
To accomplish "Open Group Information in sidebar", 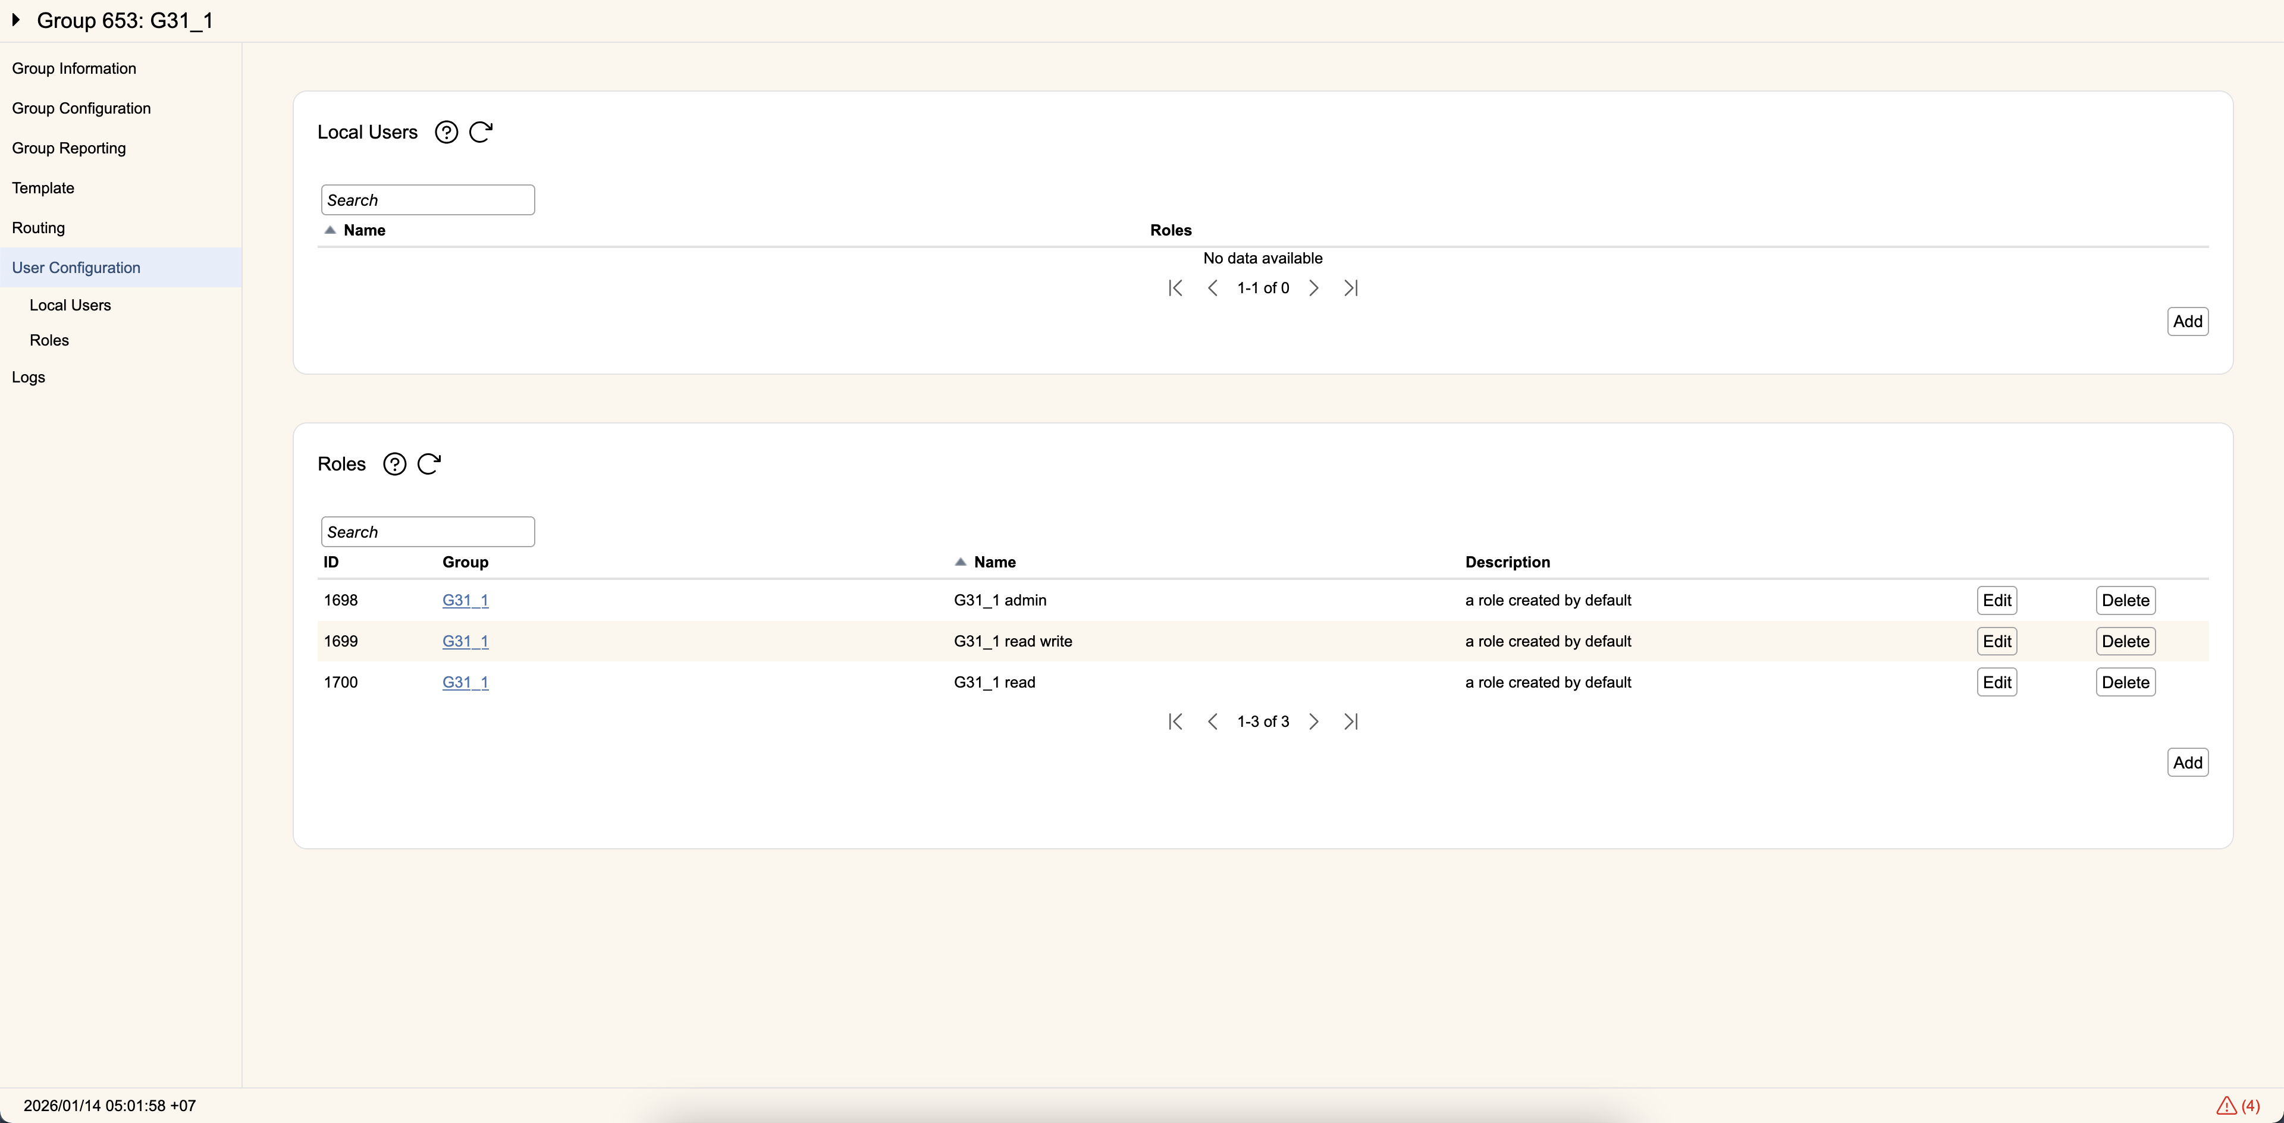I will 74,68.
